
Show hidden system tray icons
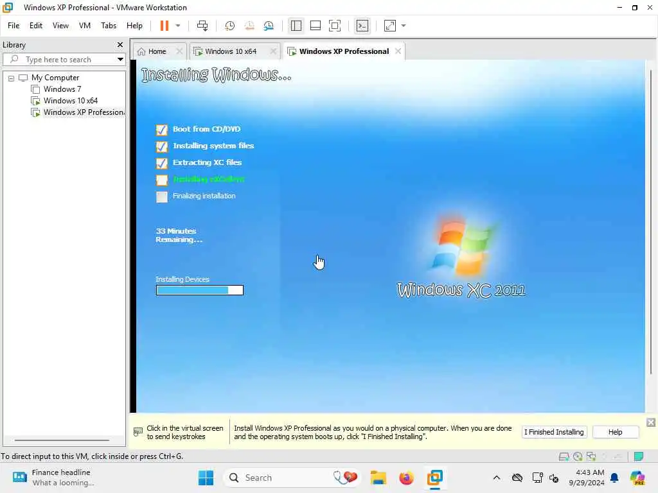pos(497,478)
